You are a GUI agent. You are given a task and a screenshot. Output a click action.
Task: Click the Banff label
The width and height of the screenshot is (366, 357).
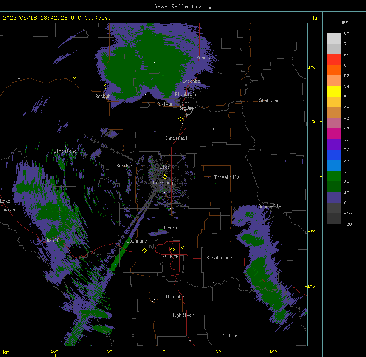[53, 240]
